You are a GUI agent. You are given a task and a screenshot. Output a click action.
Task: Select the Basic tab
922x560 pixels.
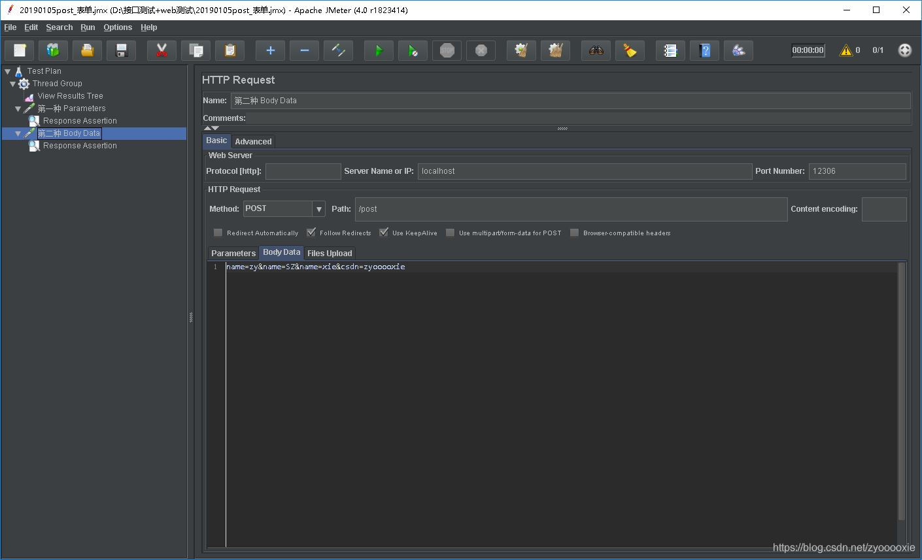[216, 140]
